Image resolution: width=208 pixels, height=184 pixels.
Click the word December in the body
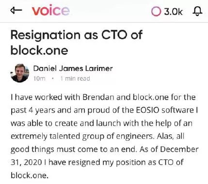point(179,149)
